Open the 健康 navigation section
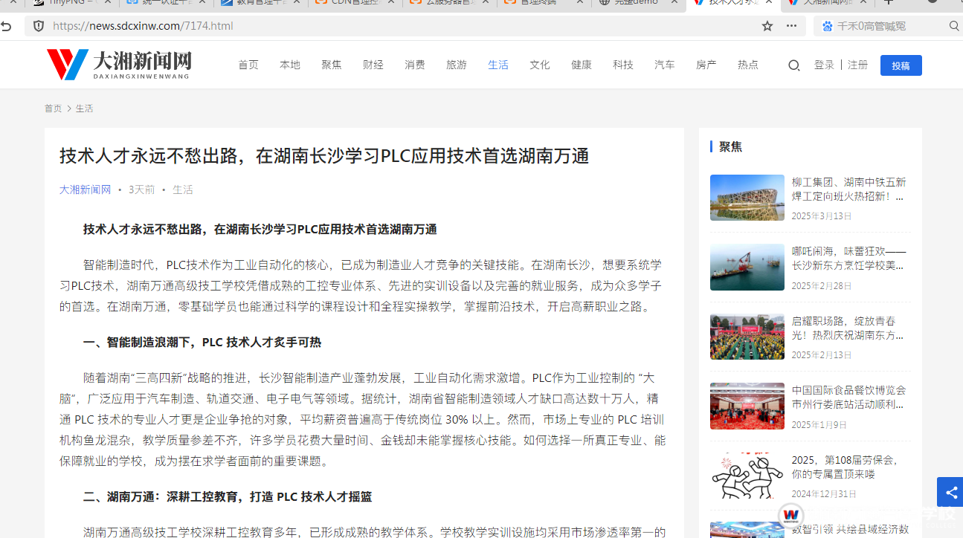This screenshot has height=538, width=963. click(x=582, y=65)
